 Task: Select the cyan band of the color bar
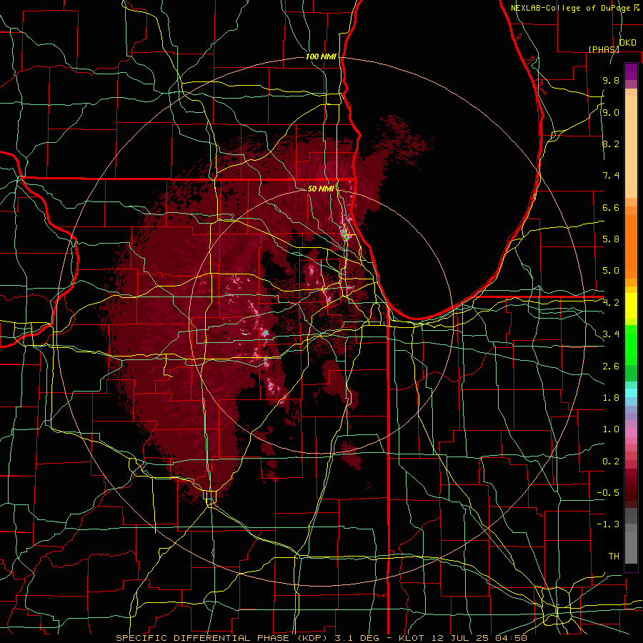click(631, 393)
